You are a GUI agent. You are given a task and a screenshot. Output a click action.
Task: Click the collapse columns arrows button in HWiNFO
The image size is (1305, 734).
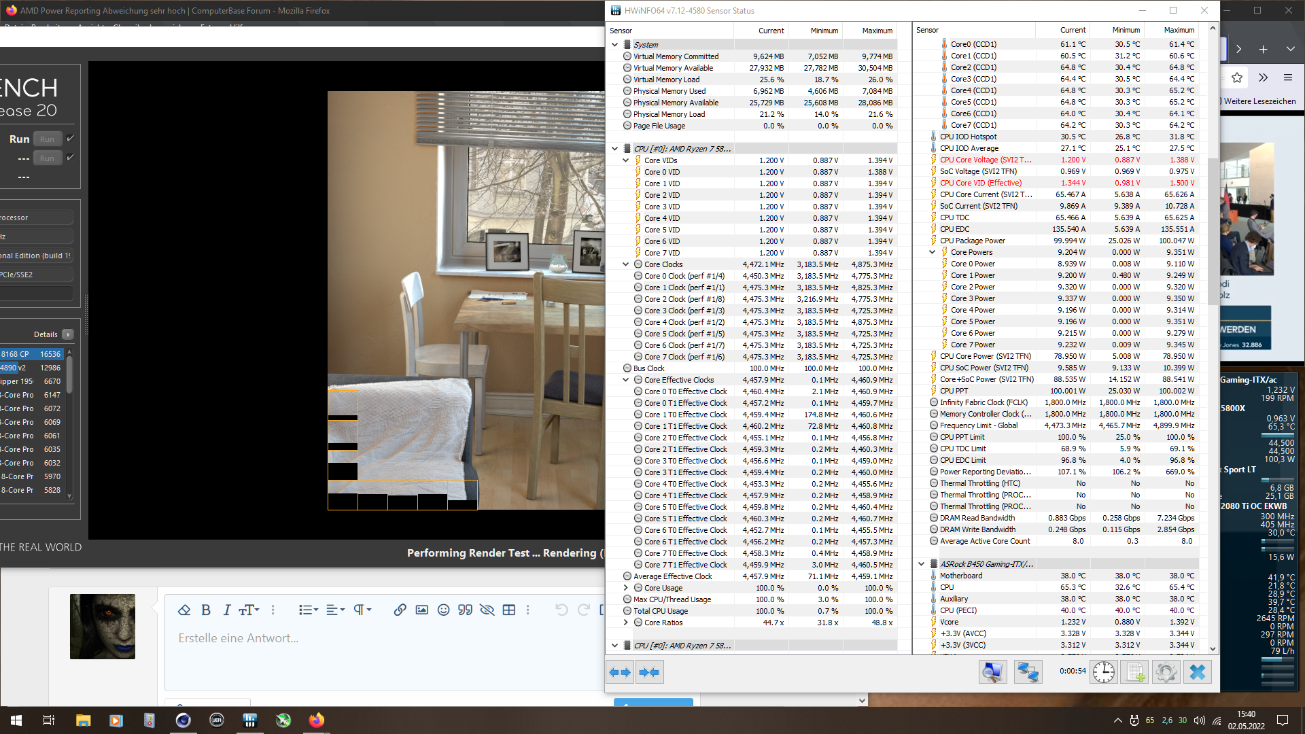click(649, 672)
